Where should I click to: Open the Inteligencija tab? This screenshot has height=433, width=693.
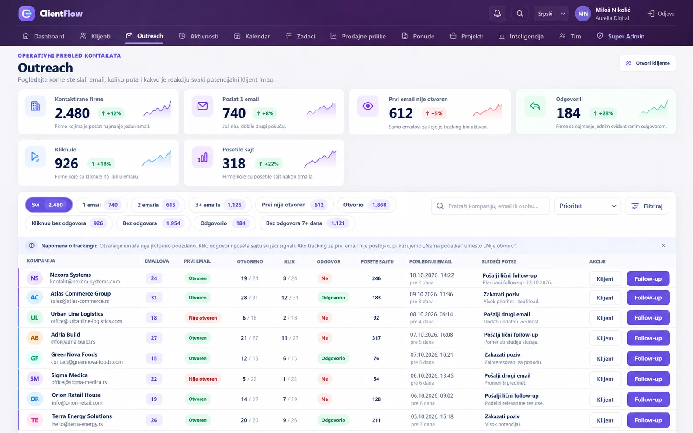coord(521,36)
